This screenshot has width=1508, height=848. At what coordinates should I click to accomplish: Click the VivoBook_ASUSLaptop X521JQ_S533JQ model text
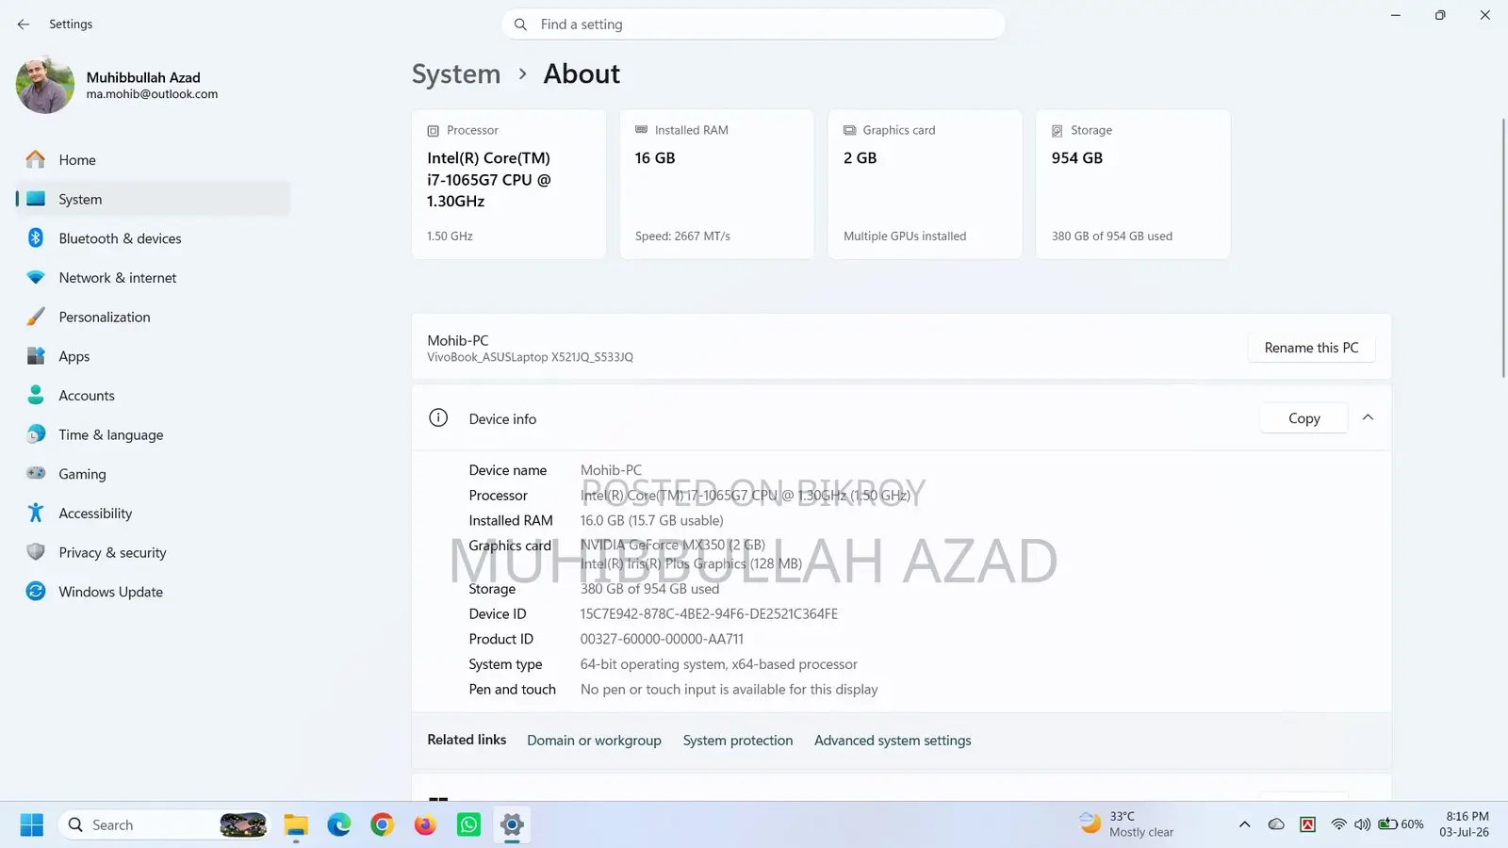[x=531, y=357]
